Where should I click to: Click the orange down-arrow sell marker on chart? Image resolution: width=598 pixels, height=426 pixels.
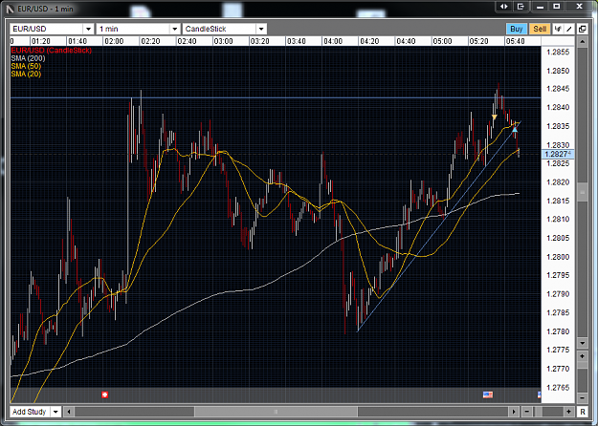pyautogui.click(x=495, y=117)
